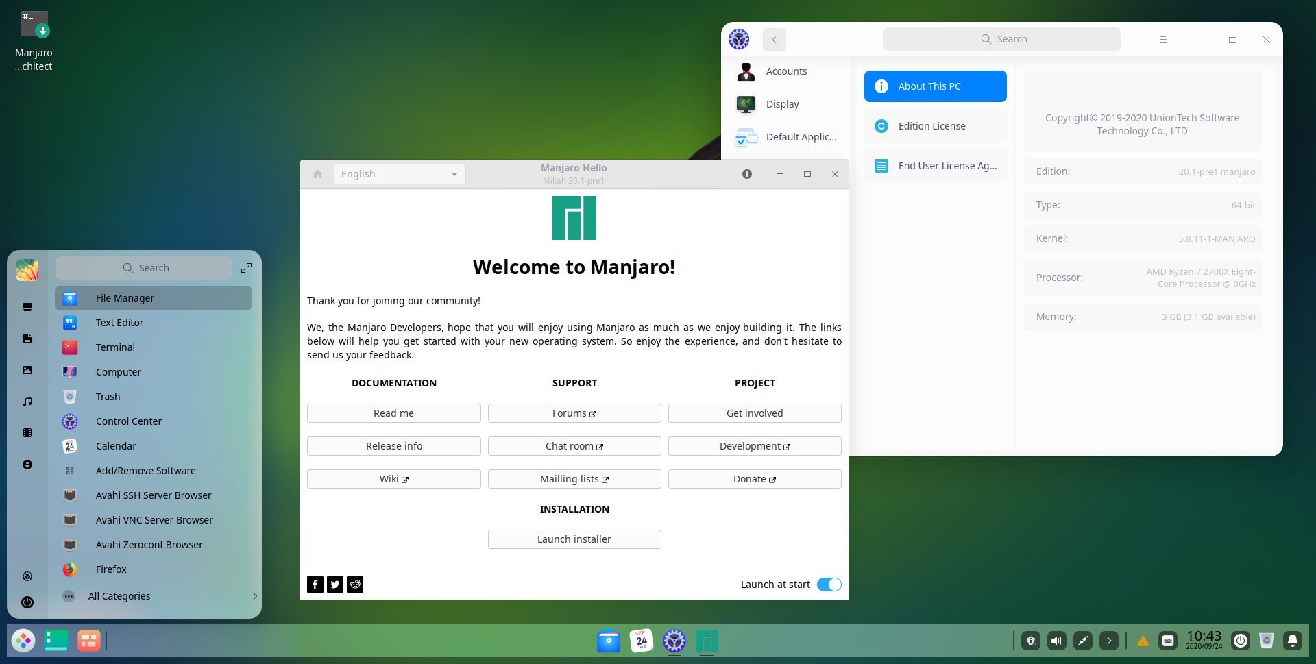Open the Facebook social link icon

[315, 585]
